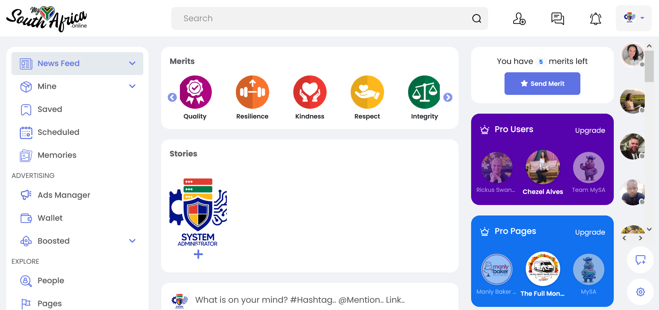
Task: Type in the Search field
Action: (x=324, y=18)
